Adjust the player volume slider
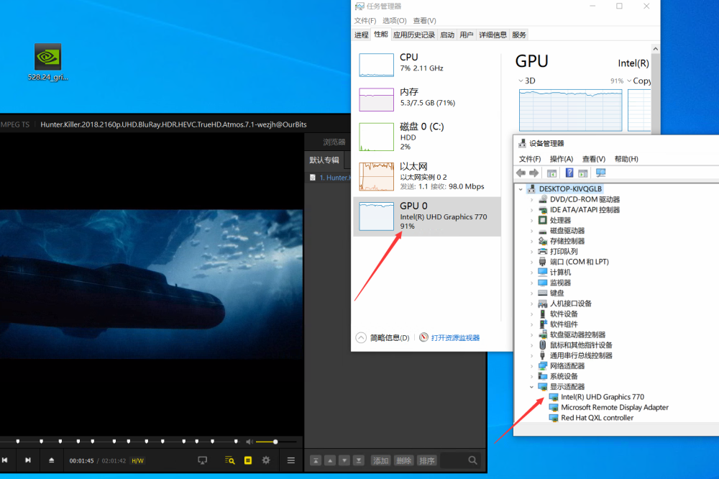The width and height of the screenshot is (719, 479). 275,442
